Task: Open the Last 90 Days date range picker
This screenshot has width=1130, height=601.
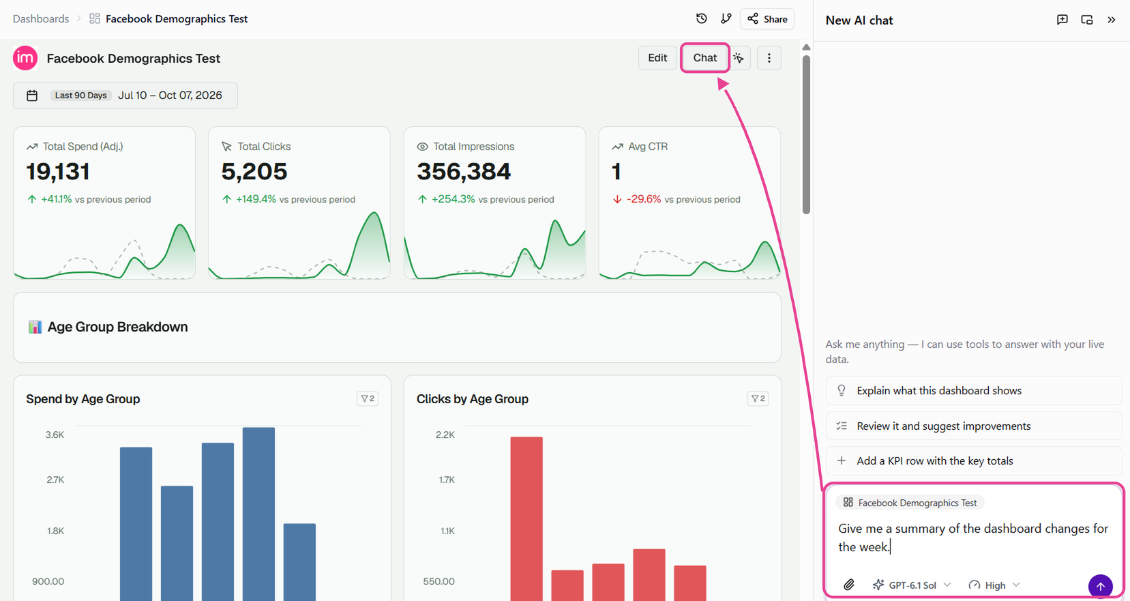Action: [125, 96]
